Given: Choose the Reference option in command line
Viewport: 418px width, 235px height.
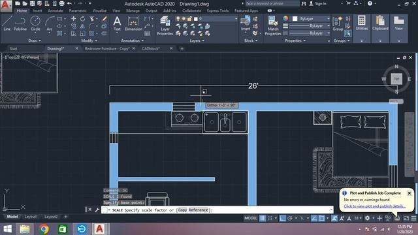Looking at the screenshot, I should 198,210.
